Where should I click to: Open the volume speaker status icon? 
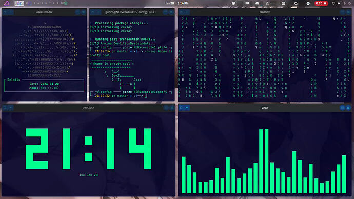(x=344, y=3)
